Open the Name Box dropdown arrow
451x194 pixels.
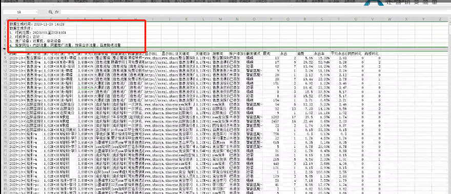36,12
